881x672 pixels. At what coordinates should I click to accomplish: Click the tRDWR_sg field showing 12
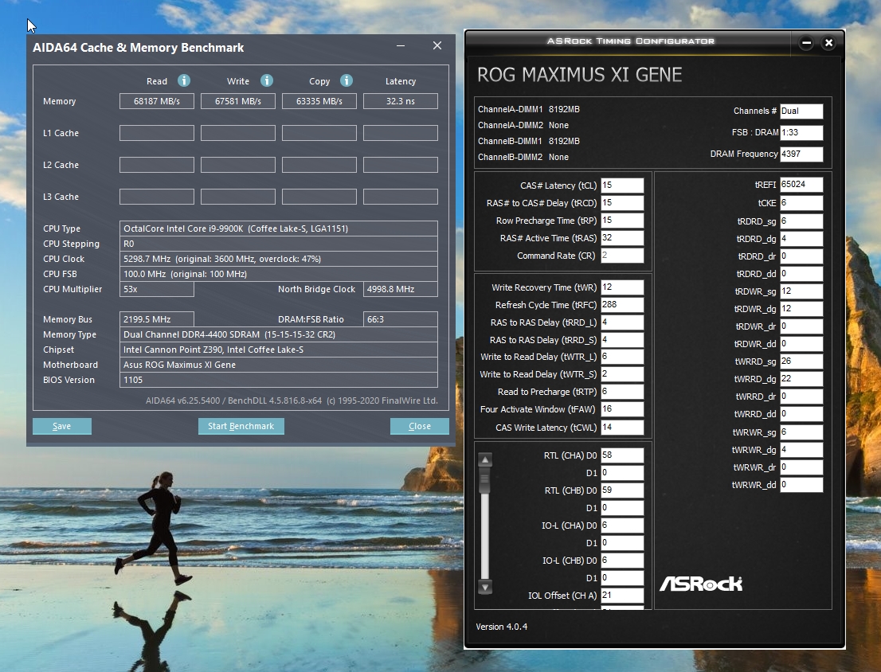(801, 291)
